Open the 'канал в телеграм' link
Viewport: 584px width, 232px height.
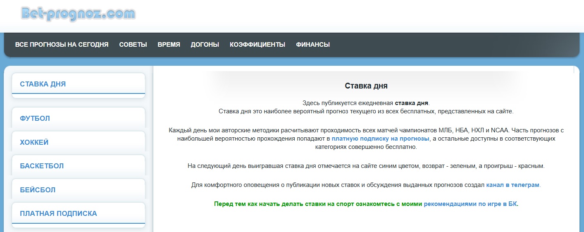(x=512, y=185)
